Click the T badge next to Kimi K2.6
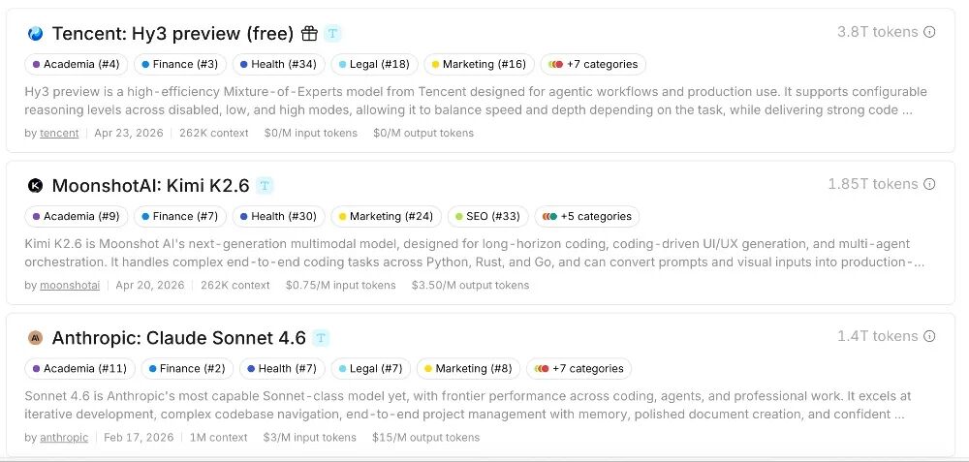 265,185
